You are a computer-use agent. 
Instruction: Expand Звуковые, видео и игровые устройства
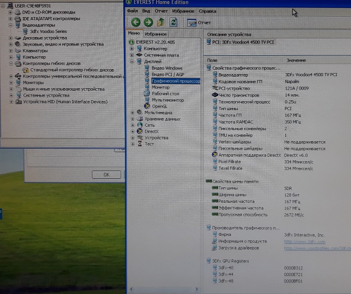(11, 44)
